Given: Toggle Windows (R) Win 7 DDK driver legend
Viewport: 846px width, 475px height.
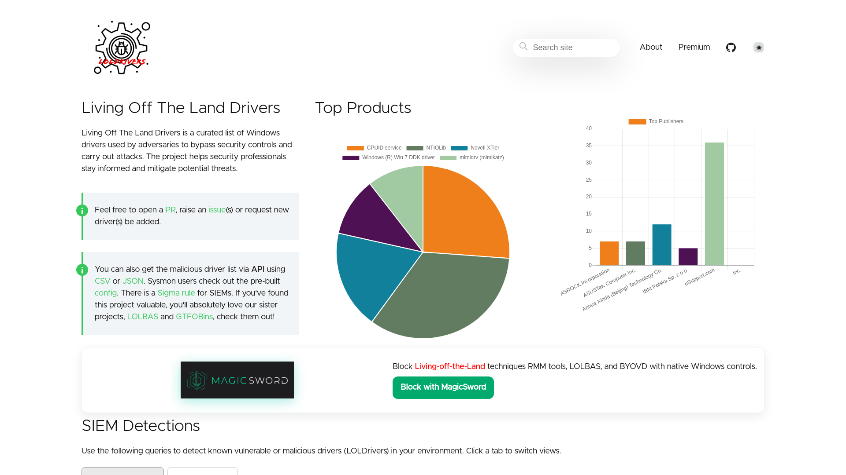Looking at the screenshot, I should pyautogui.click(x=351, y=158).
